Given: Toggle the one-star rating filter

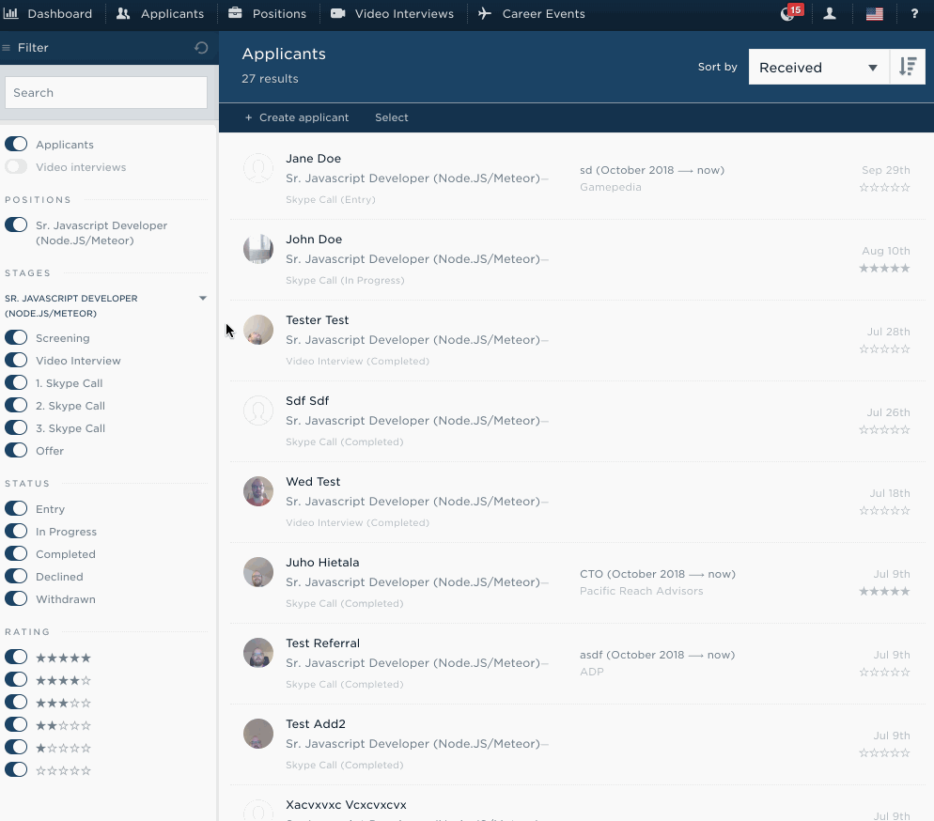Looking at the screenshot, I should click(16, 747).
